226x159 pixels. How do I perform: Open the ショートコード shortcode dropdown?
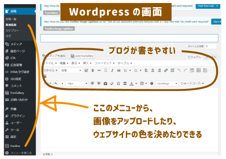192,83
